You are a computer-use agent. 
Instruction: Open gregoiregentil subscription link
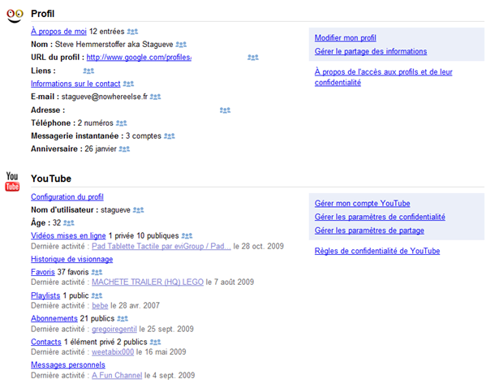pos(114,330)
